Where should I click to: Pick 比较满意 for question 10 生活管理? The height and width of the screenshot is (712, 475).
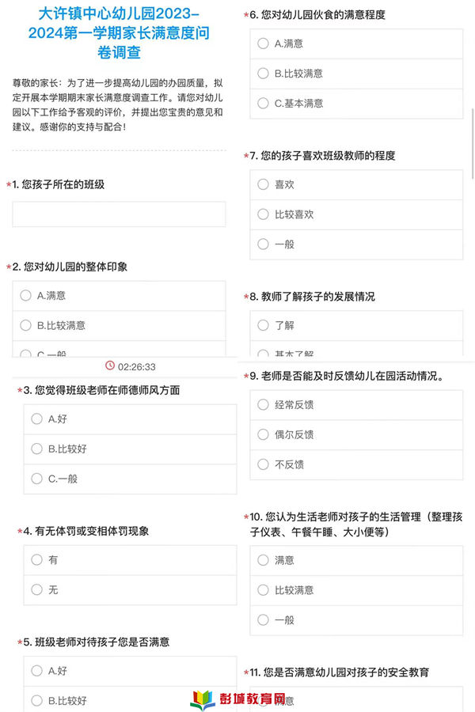[x=356, y=590]
